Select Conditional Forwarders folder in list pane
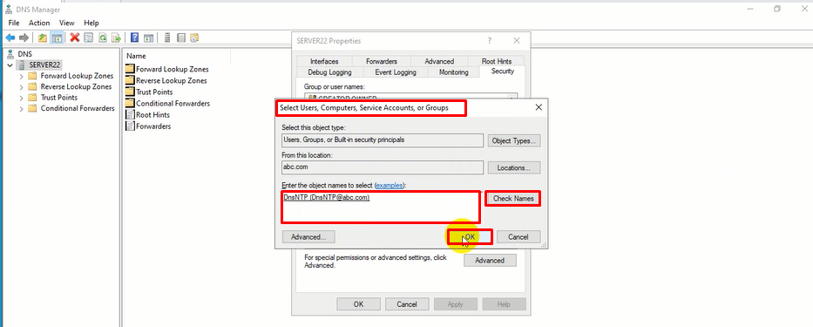This screenshot has width=813, height=327. point(167,103)
